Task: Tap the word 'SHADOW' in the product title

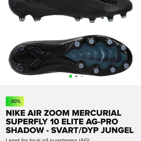Action: point(25,130)
